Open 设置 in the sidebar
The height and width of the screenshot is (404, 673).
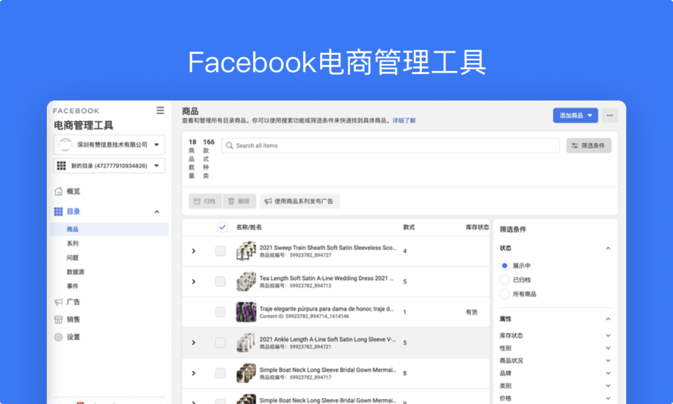coord(74,337)
